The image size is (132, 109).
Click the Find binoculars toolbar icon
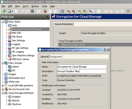click(x=39, y=11)
